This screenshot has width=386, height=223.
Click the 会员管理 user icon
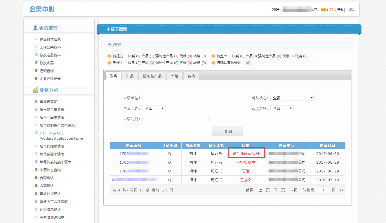(x=35, y=28)
